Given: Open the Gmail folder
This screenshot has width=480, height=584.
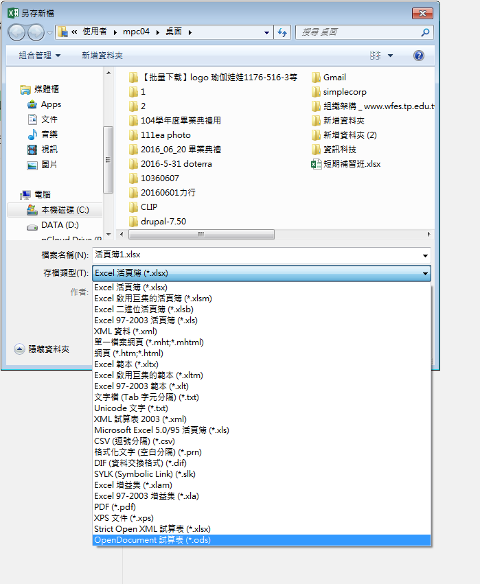Looking at the screenshot, I should pyautogui.click(x=329, y=78).
